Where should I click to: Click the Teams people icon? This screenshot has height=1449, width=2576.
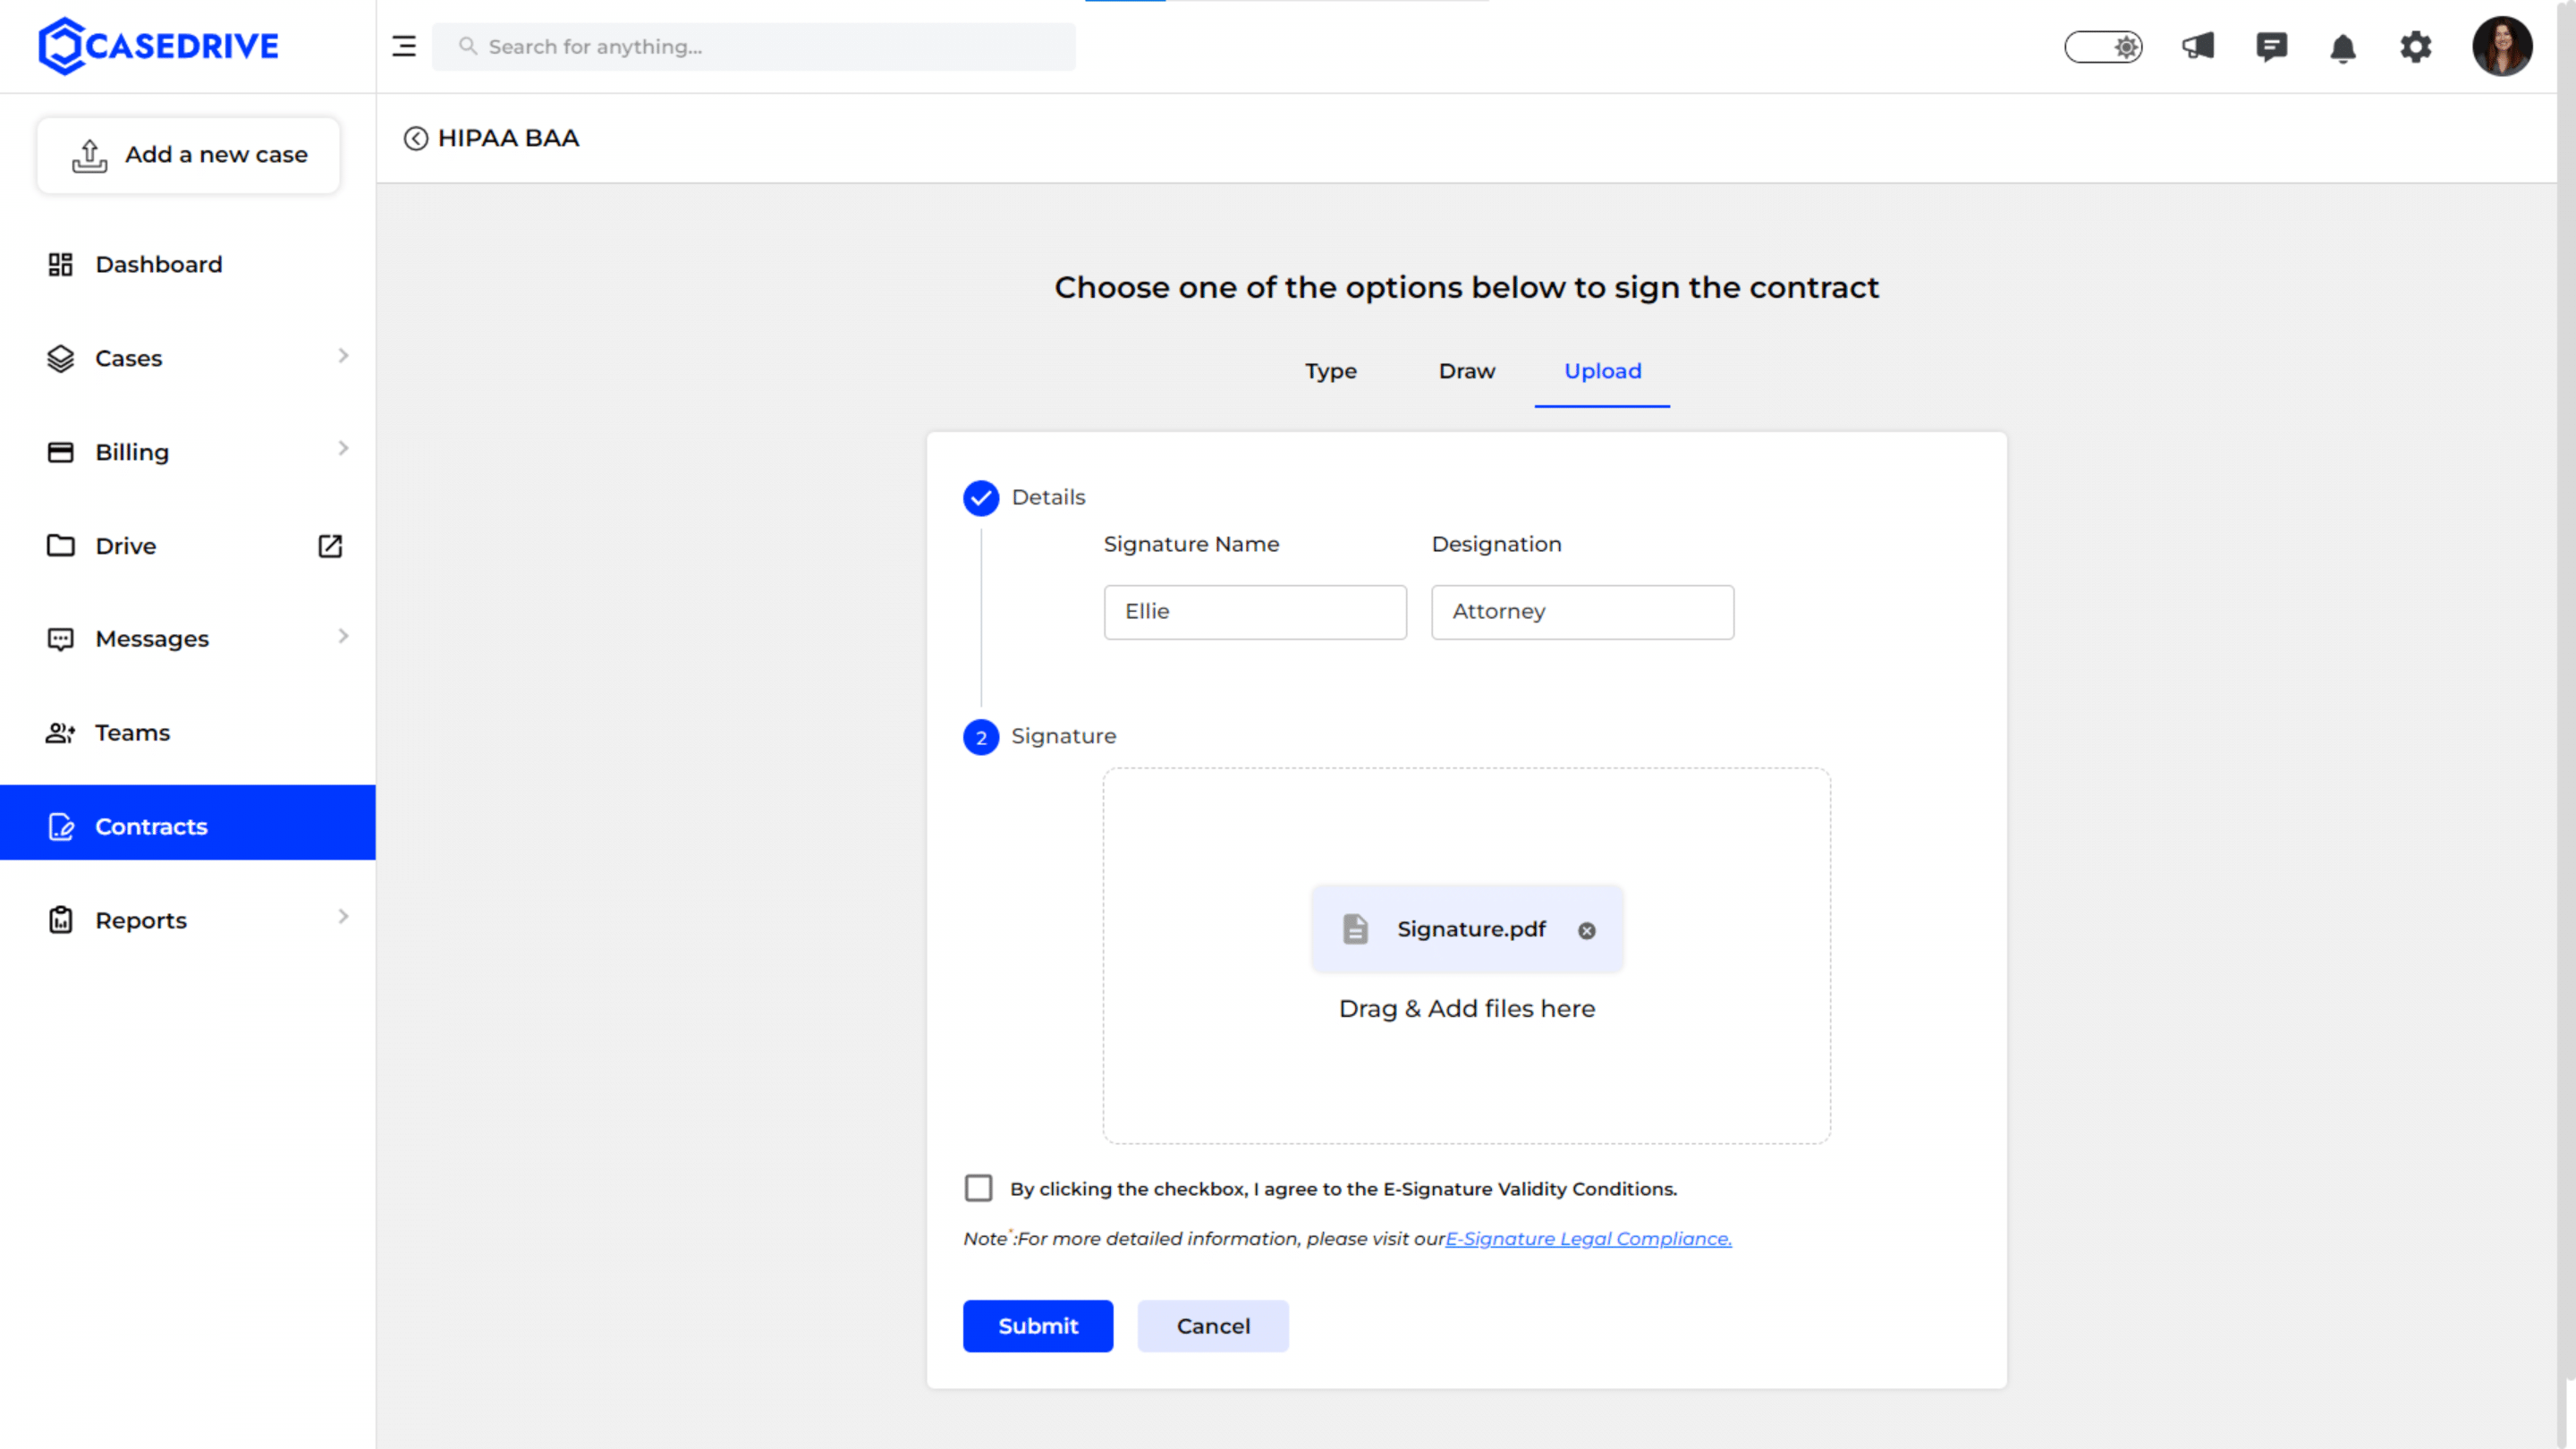[x=61, y=733]
